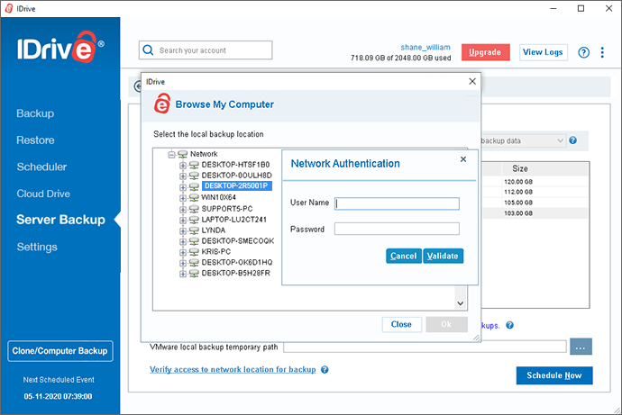Click the red Upgrade button
The height and width of the screenshot is (415, 622).
tap(486, 52)
